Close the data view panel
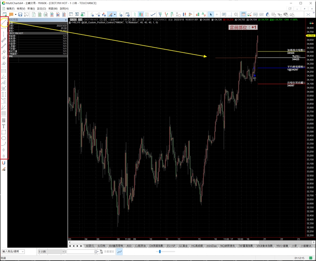 [x=66, y=20]
